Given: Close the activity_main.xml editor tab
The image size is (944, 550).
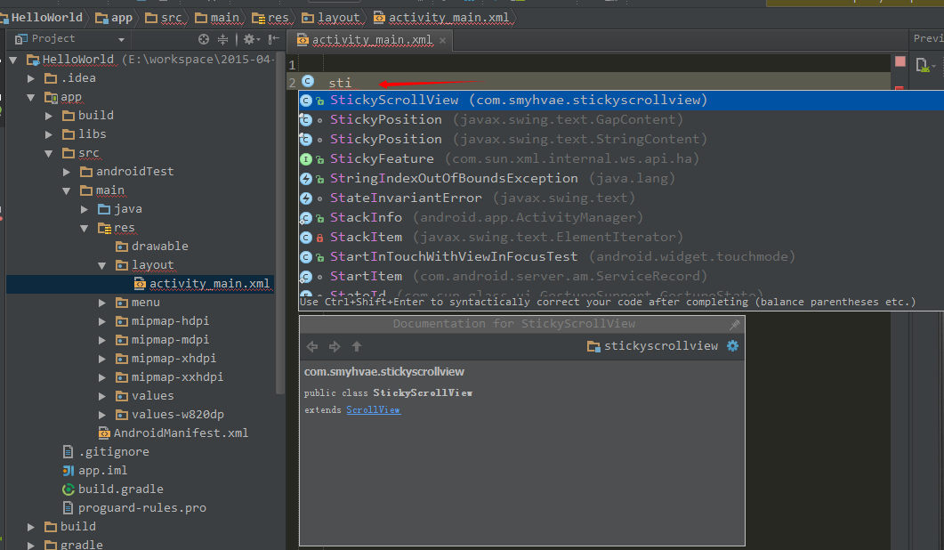Looking at the screenshot, I should coord(442,40).
